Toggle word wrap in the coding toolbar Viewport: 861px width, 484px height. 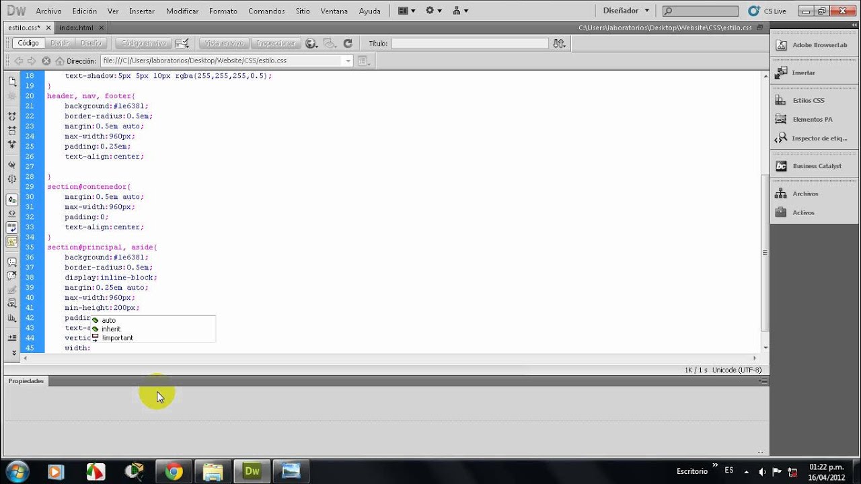click(x=12, y=228)
